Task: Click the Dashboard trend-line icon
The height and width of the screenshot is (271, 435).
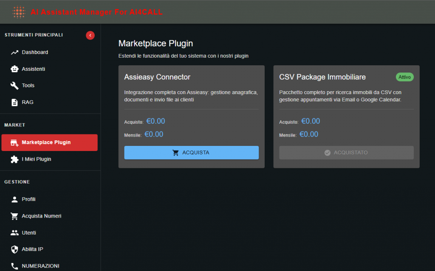Action: pyautogui.click(x=14, y=53)
